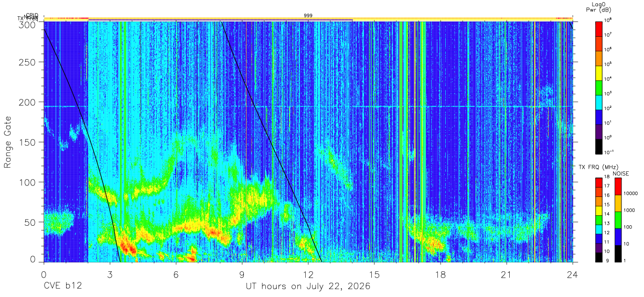Click the 21 tick label on UT hours axis
Screen dimensions: 644x297
tap(506, 274)
